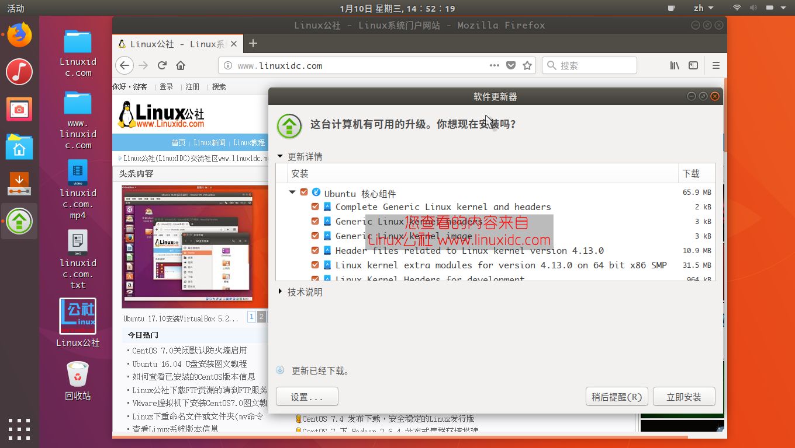Image resolution: width=795 pixels, height=448 pixels.
Task: Open 活动 activities overview
Action: coord(16,8)
